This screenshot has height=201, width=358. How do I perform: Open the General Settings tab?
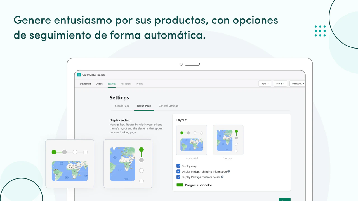click(x=168, y=106)
